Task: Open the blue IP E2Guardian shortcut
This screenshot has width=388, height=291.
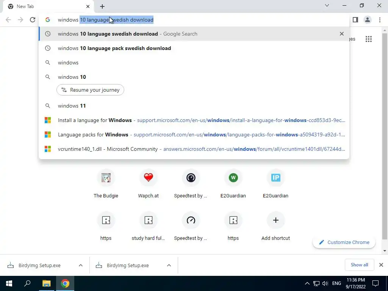Action: pos(276,185)
